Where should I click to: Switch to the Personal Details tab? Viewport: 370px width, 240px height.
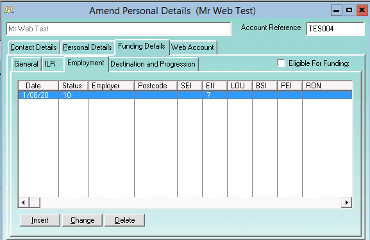[x=87, y=47]
